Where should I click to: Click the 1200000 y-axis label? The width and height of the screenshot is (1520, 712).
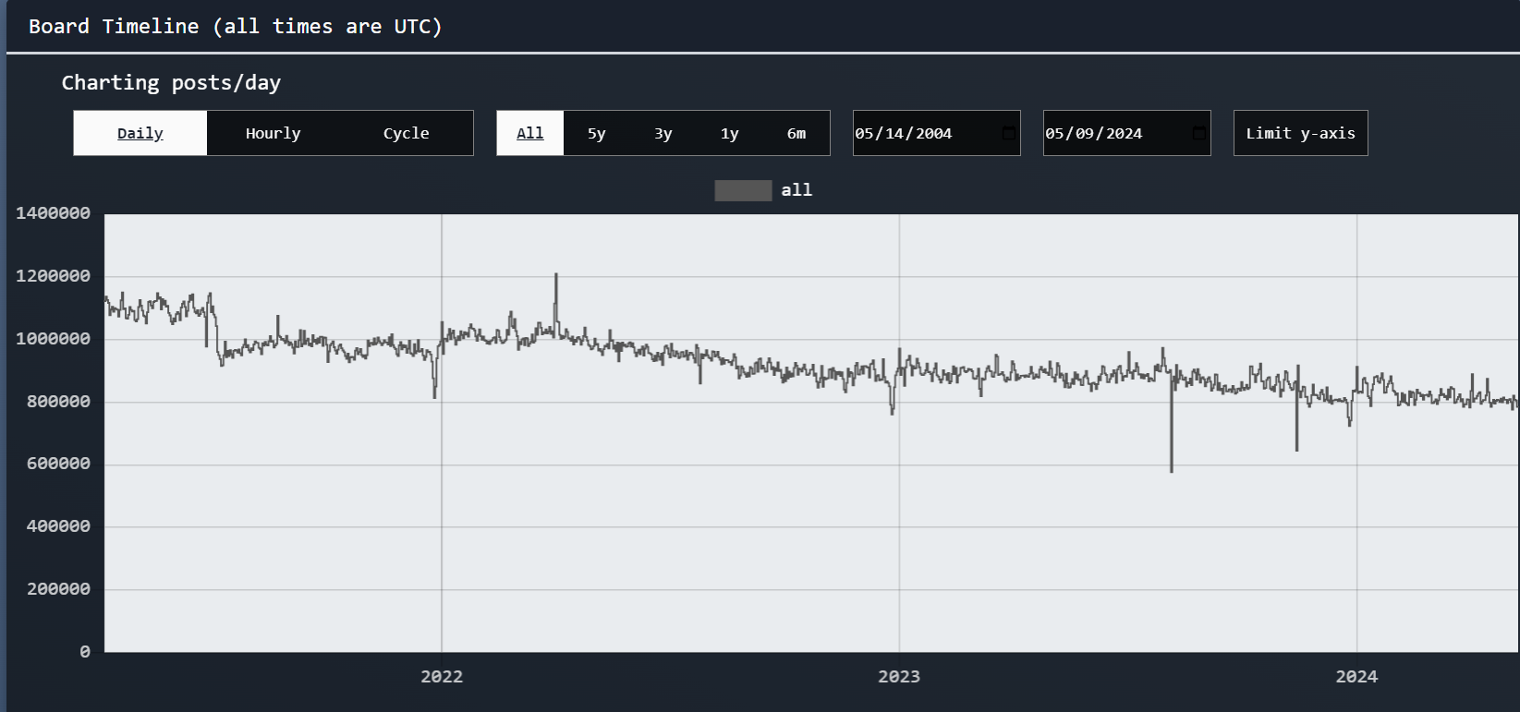54,276
